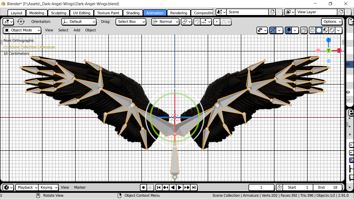Switch to the Shading workspace tab
This screenshot has height=199, width=354.
pos(133,13)
